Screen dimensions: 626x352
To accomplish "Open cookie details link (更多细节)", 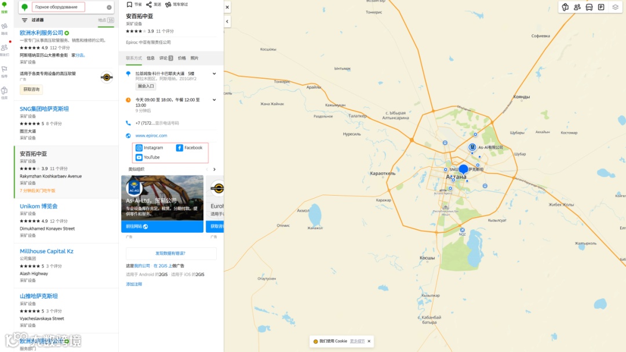I will [x=357, y=341].
